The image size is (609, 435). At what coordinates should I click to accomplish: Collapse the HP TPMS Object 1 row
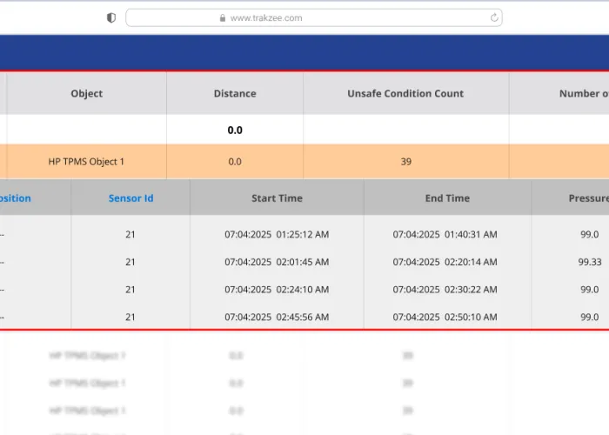point(86,162)
